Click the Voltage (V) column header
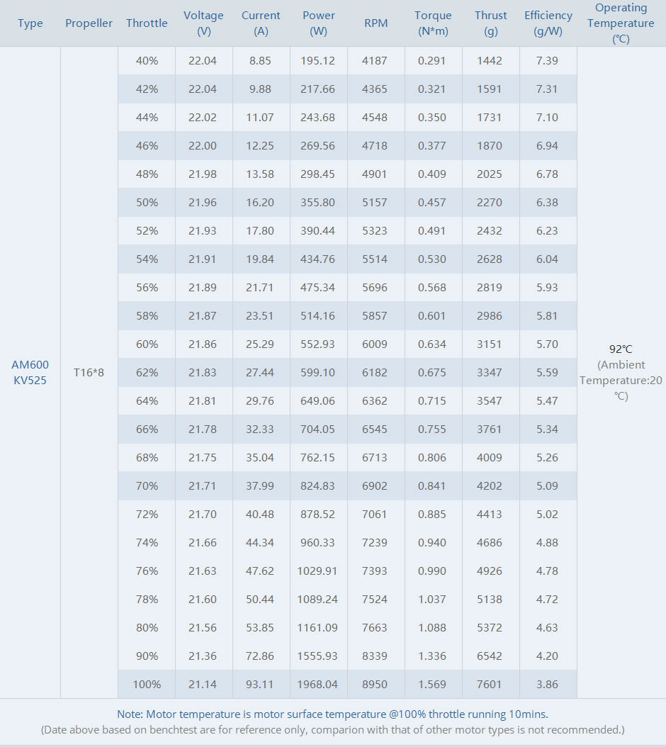666x747 pixels. 203,23
